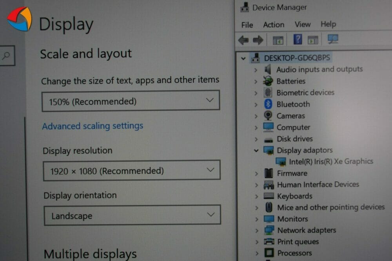The width and height of the screenshot is (392, 261).
Task: Click the show/hide console tree toolbar icon
Action: pyautogui.click(x=278, y=40)
